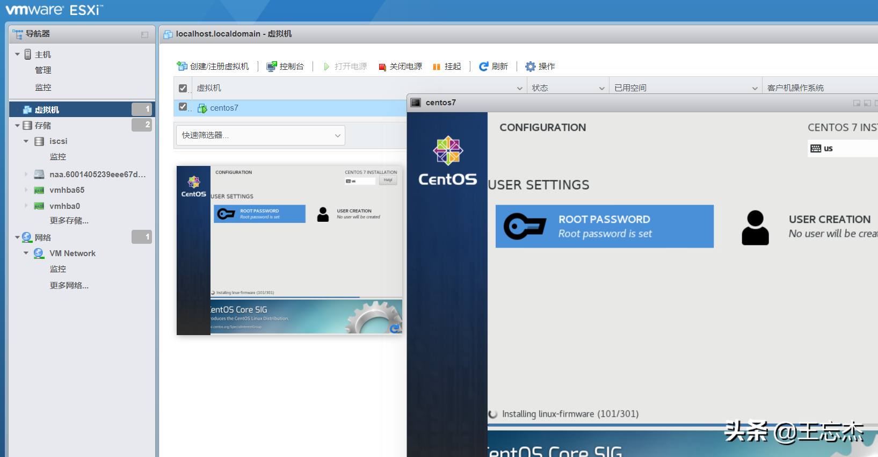
Task: Select Manage under Host
Action: (x=43, y=70)
